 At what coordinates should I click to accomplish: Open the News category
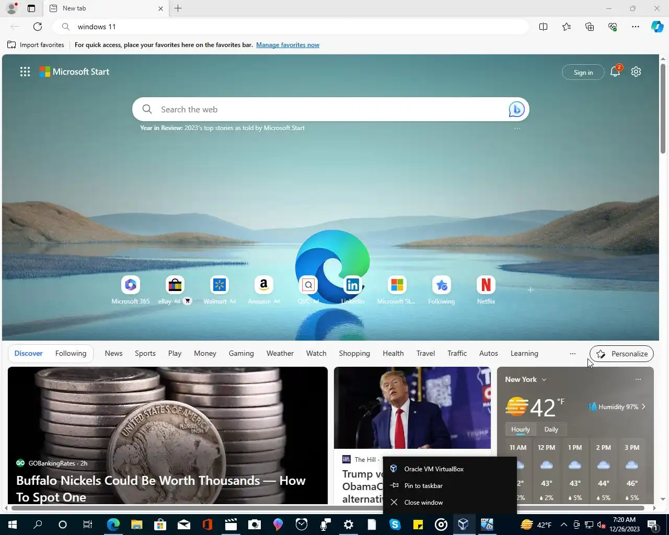coord(113,354)
